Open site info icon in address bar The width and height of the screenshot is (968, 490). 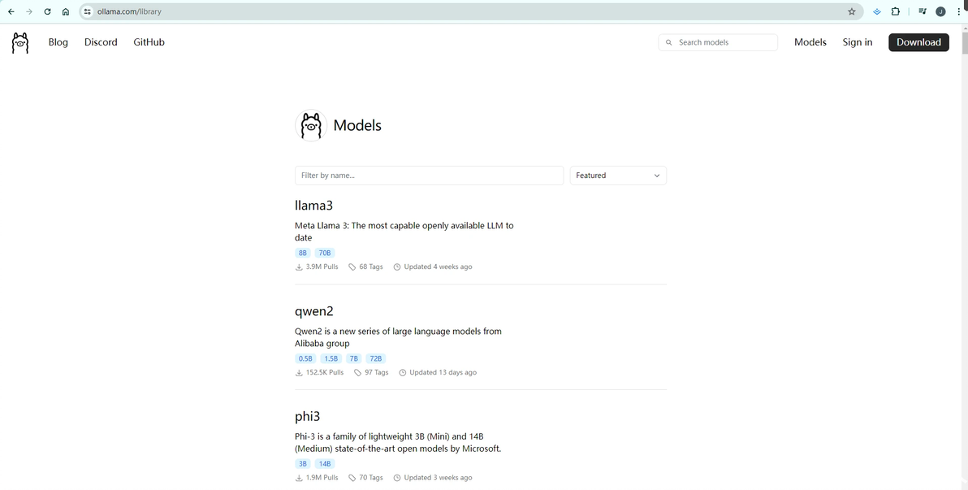pyautogui.click(x=88, y=11)
